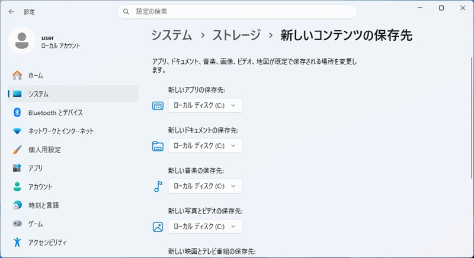This screenshot has height=258, width=474.
Task: Open アプリ settings category
Action: coord(73,168)
